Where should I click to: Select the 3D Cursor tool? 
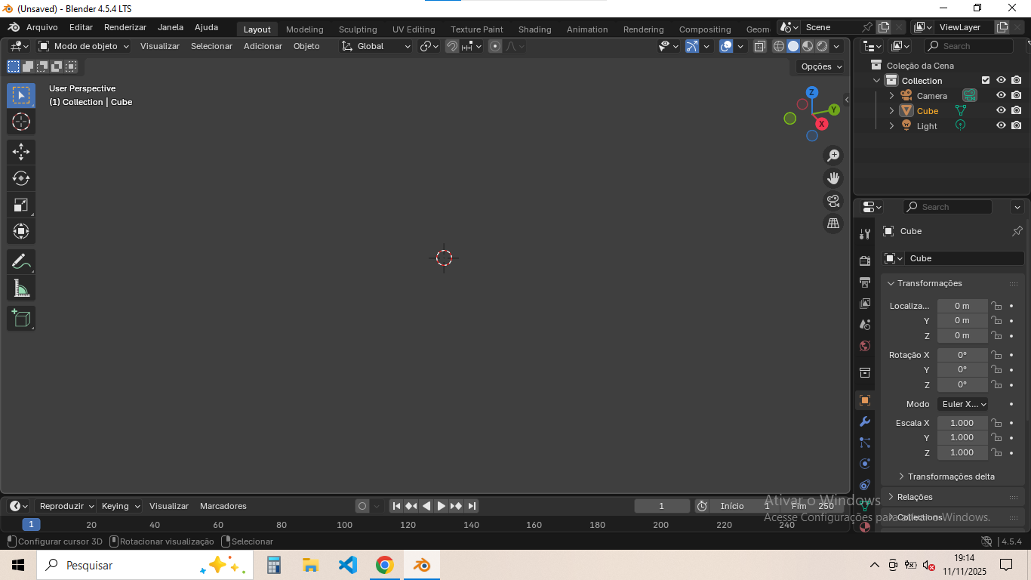[21, 122]
